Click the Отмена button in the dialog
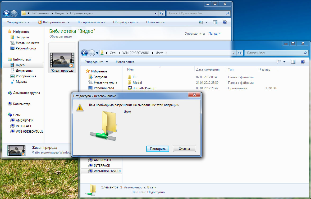 pyautogui.click(x=184, y=149)
